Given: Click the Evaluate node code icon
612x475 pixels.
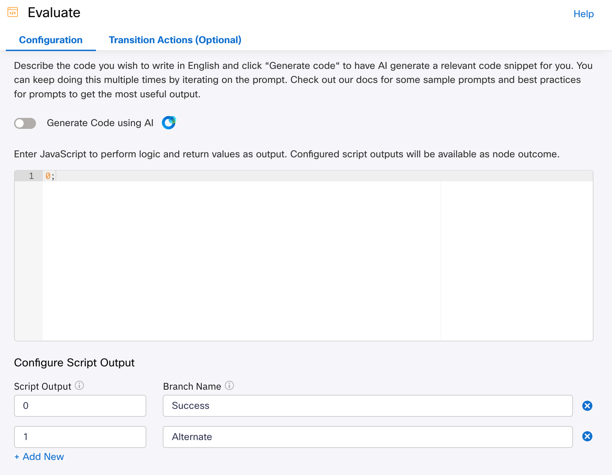Looking at the screenshot, I should pos(13,12).
